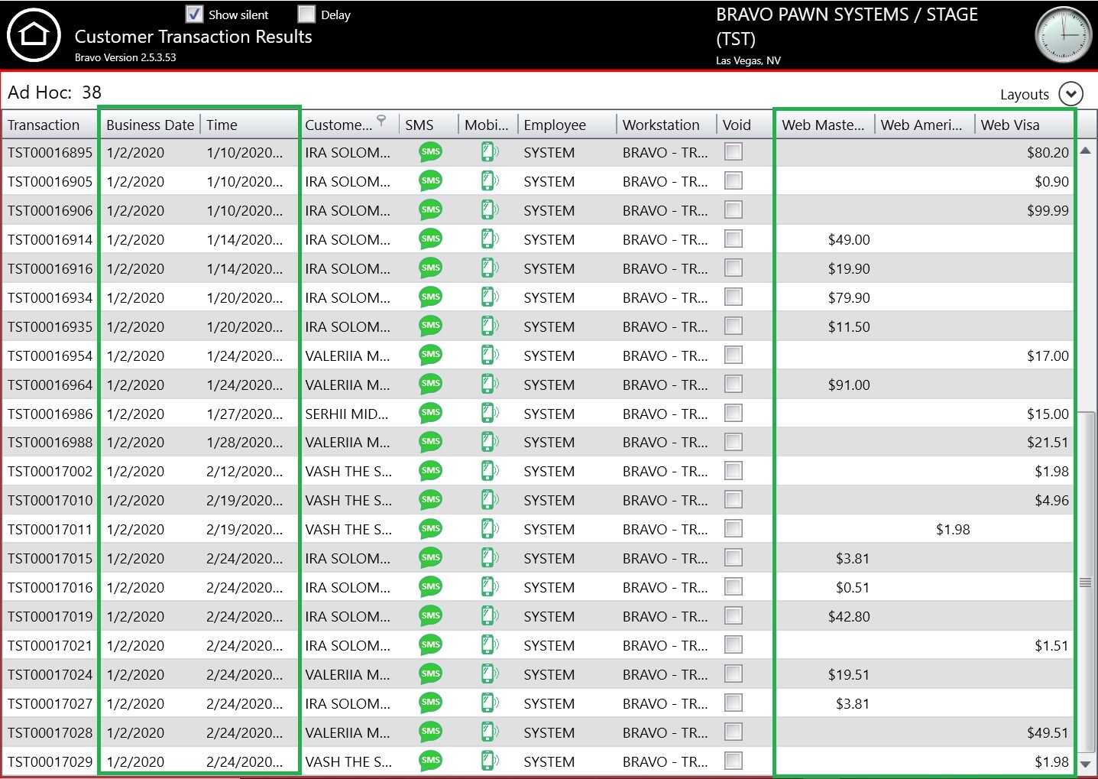The image size is (1098, 779).
Task: Select transaction number TST00017019
Action: coord(50,616)
